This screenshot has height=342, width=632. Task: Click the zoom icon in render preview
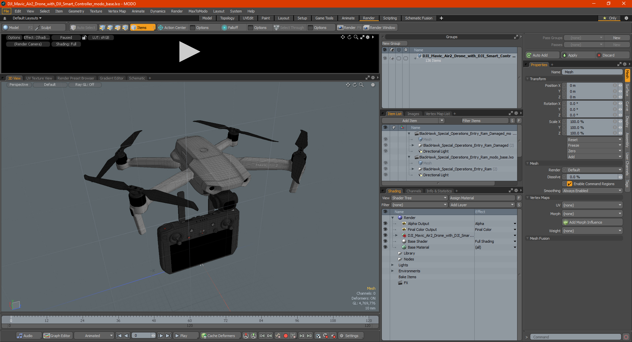(x=356, y=37)
